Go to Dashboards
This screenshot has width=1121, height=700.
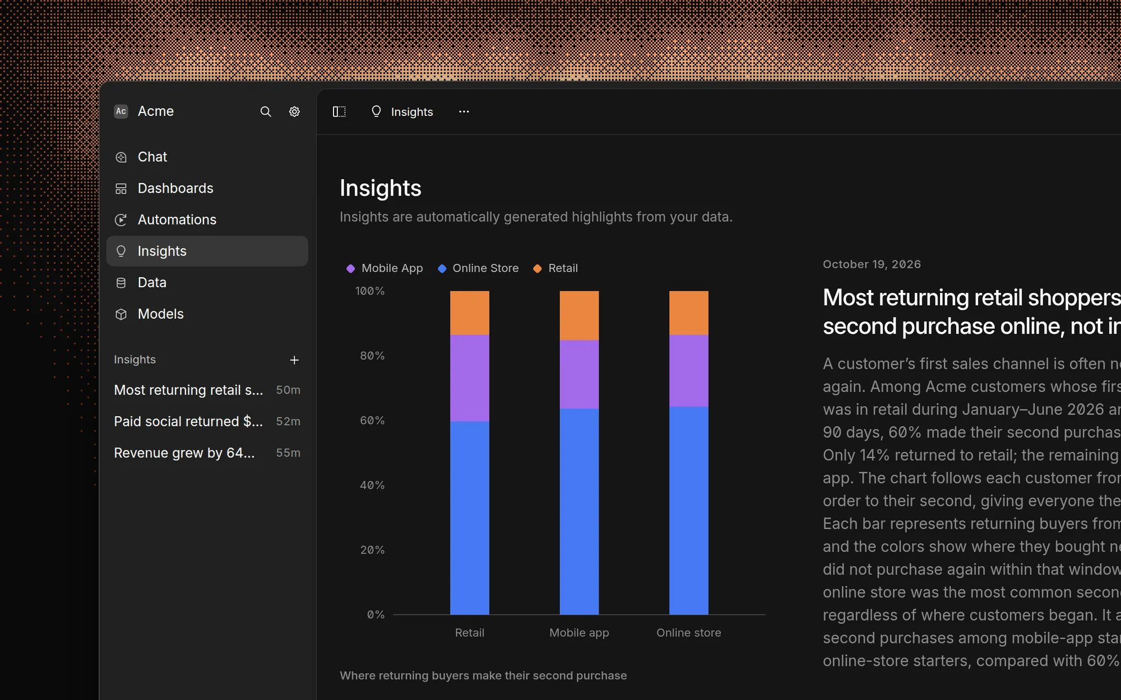207,188
